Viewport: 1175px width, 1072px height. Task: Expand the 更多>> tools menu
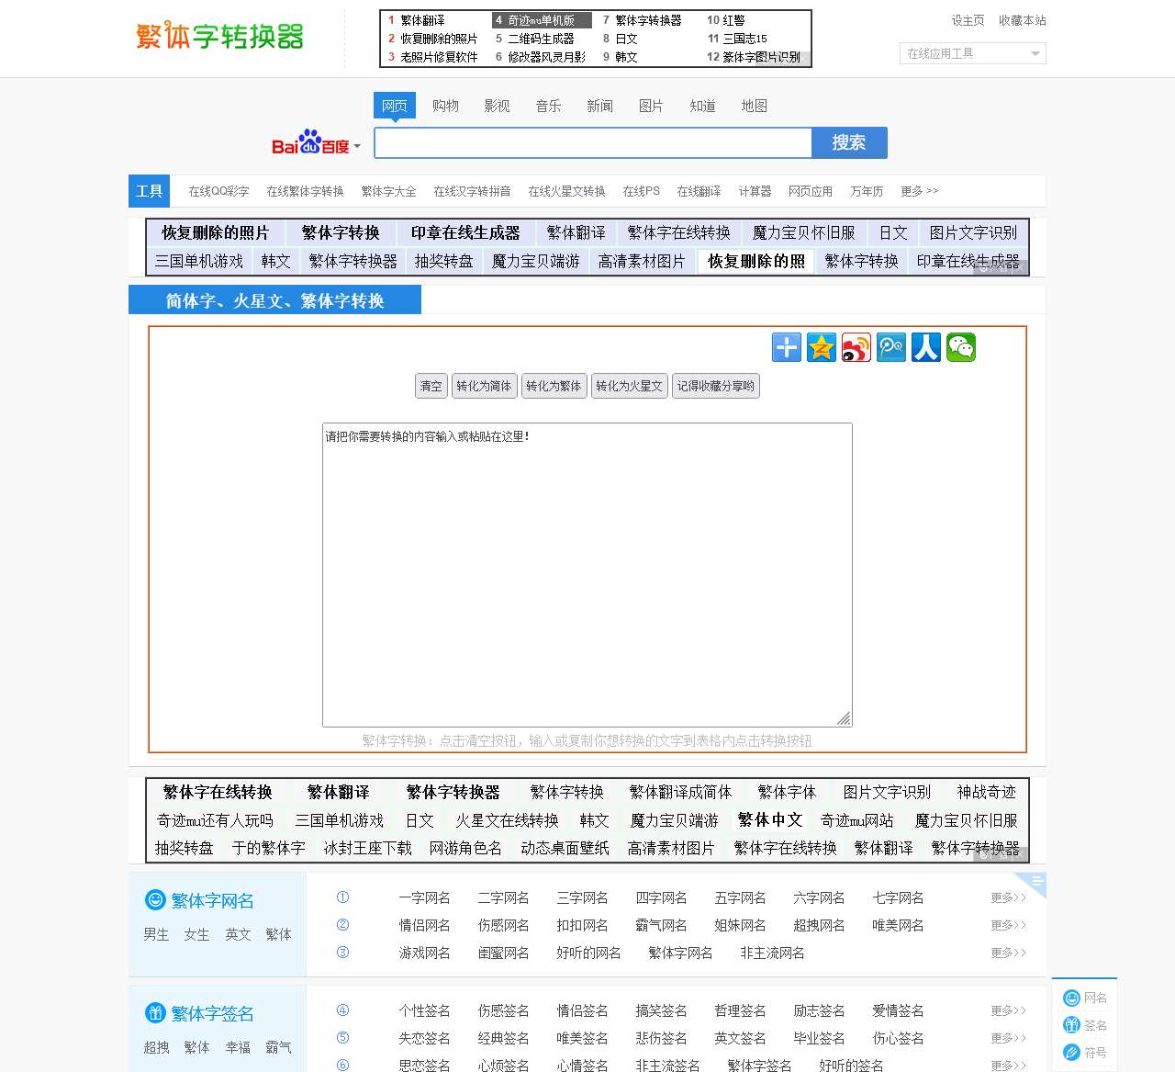[x=918, y=191]
